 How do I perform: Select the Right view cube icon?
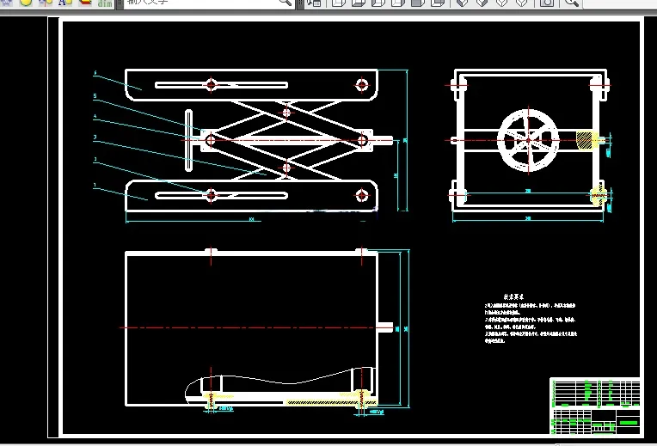tap(397, 3)
